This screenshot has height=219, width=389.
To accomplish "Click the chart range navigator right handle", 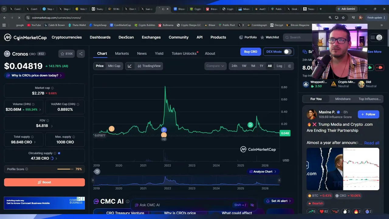I will coord(279,180).
